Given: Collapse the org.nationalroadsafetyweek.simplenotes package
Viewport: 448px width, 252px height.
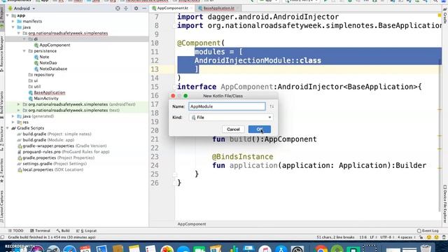Looking at the screenshot, I should coord(19,33).
